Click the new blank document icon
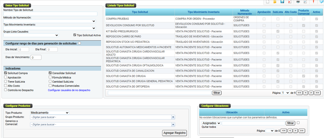The height and width of the screenshot is (138, 324). [x=267, y=2]
